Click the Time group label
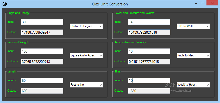This screenshot has height=103, width=220. (x=117, y=71)
